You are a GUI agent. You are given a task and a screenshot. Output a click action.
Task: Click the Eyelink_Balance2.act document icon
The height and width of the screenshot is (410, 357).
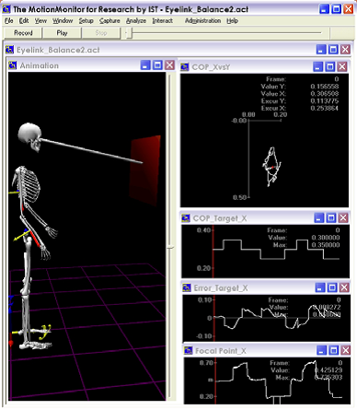click(x=10, y=50)
